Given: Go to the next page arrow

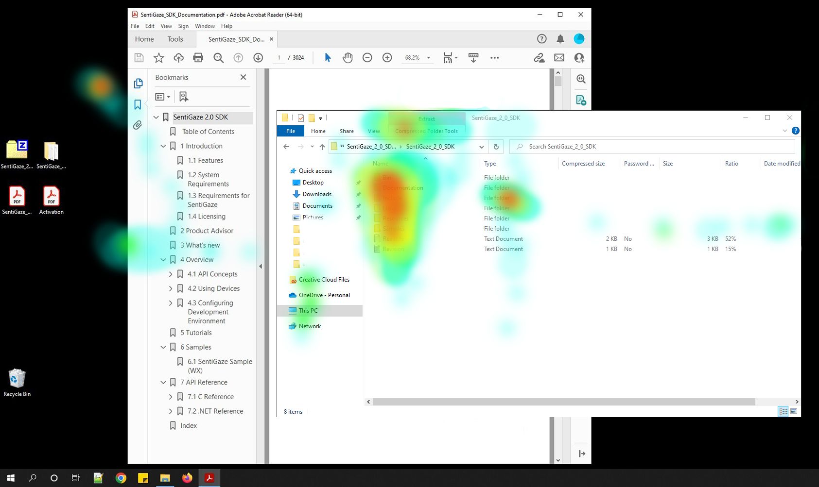Looking at the screenshot, I should pyautogui.click(x=258, y=58).
